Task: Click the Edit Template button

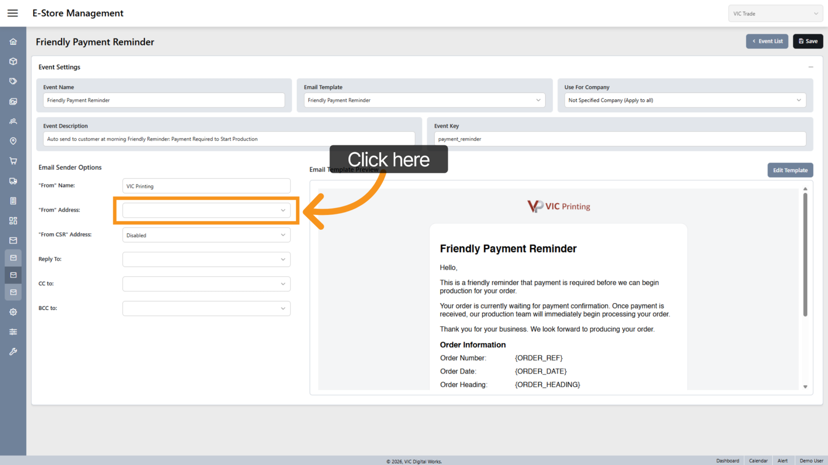Action: click(790, 170)
